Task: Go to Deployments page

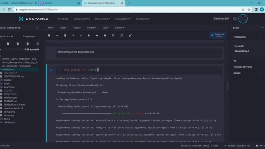Action: [82, 19]
